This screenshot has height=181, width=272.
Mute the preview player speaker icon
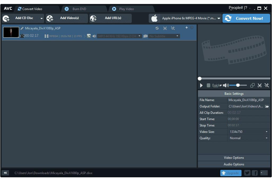click(x=226, y=85)
